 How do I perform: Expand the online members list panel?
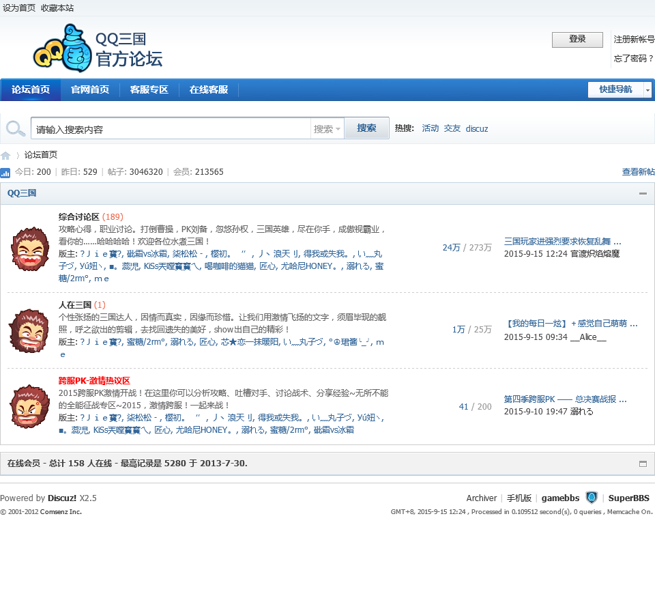click(x=643, y=464)
